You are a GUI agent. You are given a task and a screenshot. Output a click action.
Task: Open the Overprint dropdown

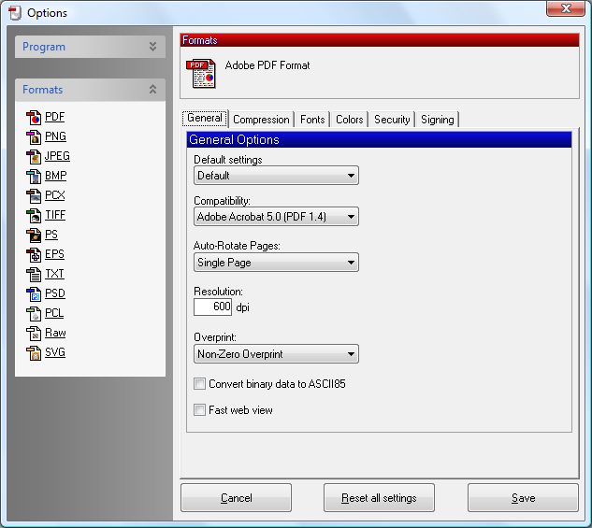tap(276, 354)
